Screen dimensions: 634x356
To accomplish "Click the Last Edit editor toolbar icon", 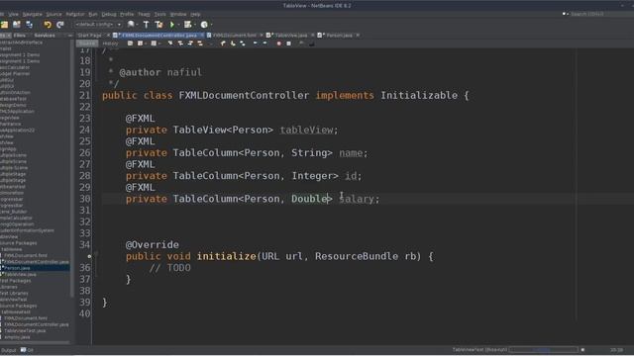I will 130,44.
